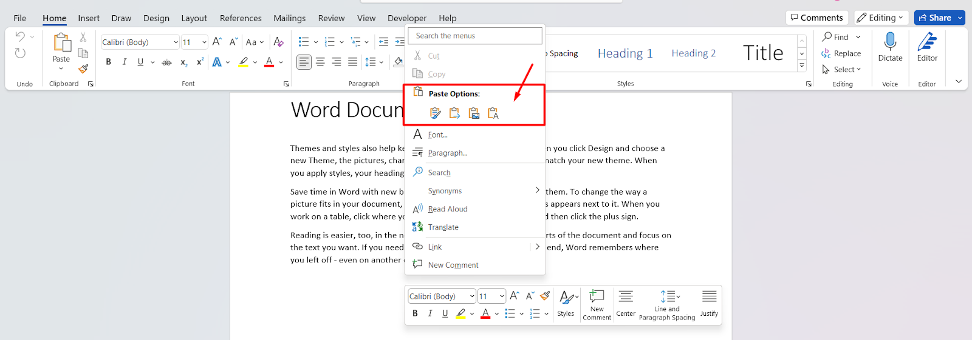The height and width of the screenshot is (340, 972).
Task: Click the Undo arrow in the ribbon
Action: pos(20,37)
